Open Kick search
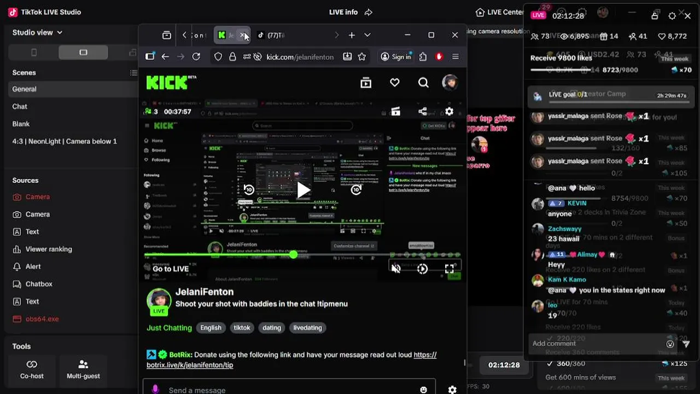The width and height of the screenshot is (700, 394). pyautogui.click(x=423, y=83)
